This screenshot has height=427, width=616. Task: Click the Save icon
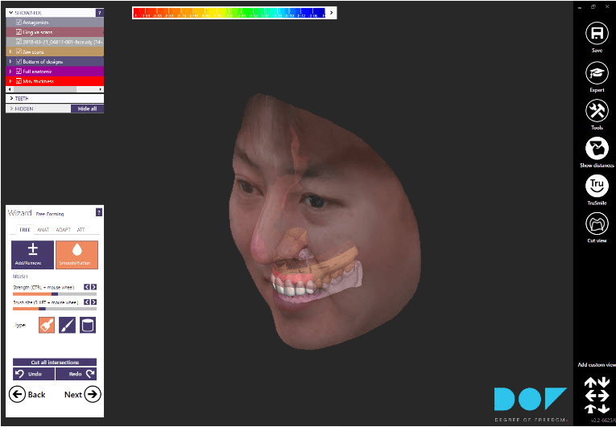(x=597, y=34)
